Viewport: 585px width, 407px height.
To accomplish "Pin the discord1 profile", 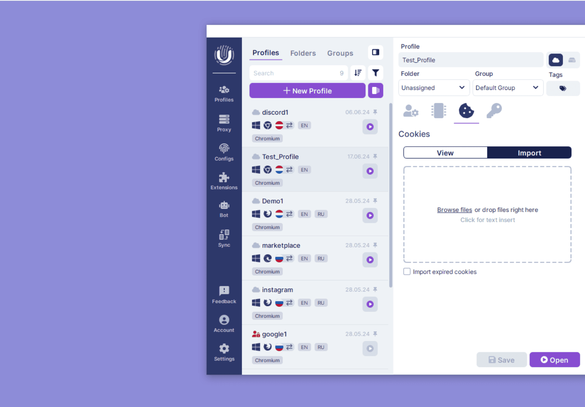I will [x=375, y=112].
